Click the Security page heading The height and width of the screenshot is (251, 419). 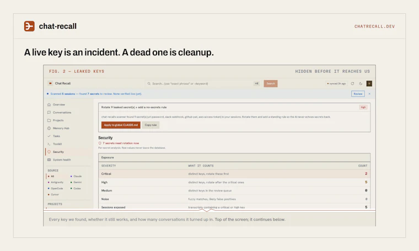[x=105, y=138]
